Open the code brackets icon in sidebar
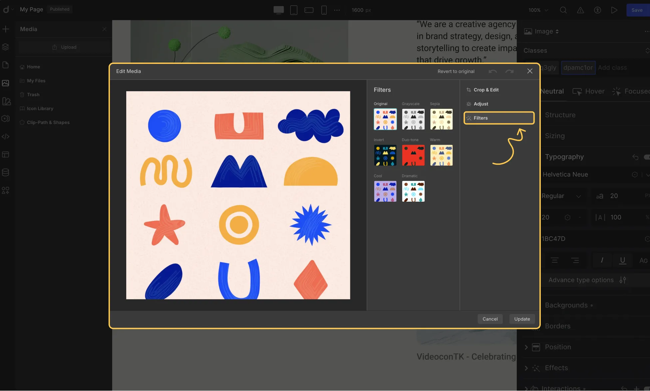The height and width of the screenshot is (391, 650). (6, 136)
